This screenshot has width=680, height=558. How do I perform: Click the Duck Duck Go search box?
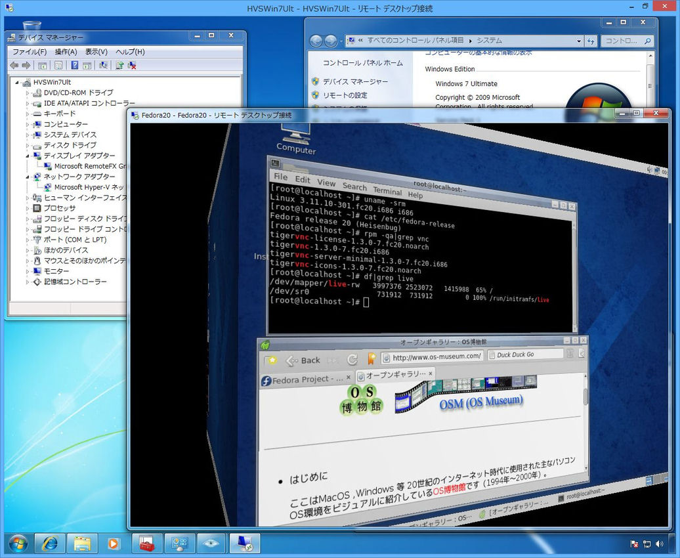[x=526, y=354]
